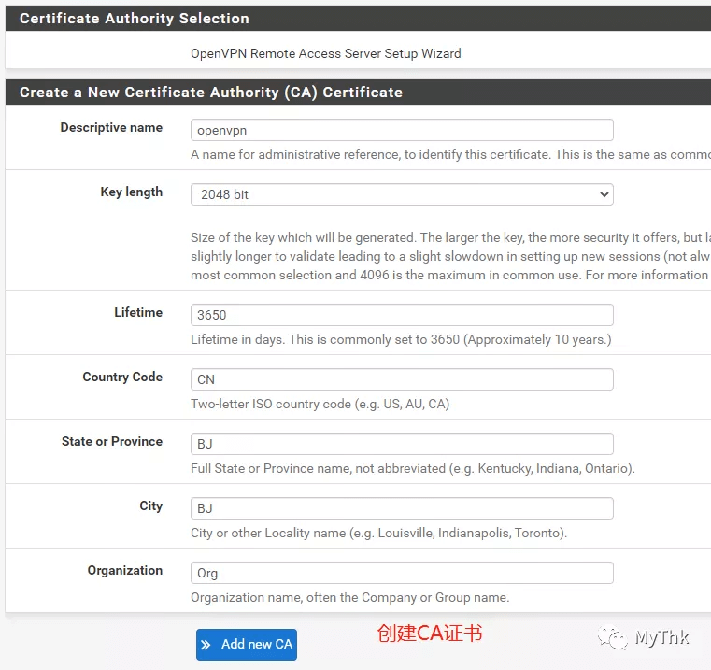
Task: Click the Lifetime field showing 3650
Action: click(x=402, y=315)
